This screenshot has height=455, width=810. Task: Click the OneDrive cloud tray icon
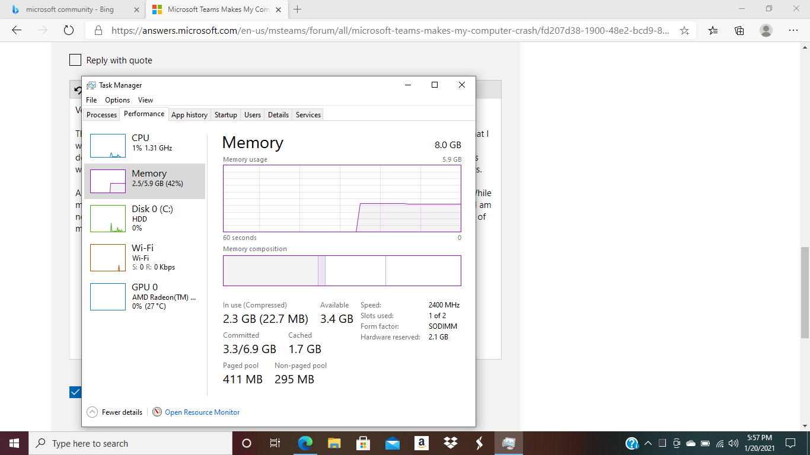coord(691,443)
